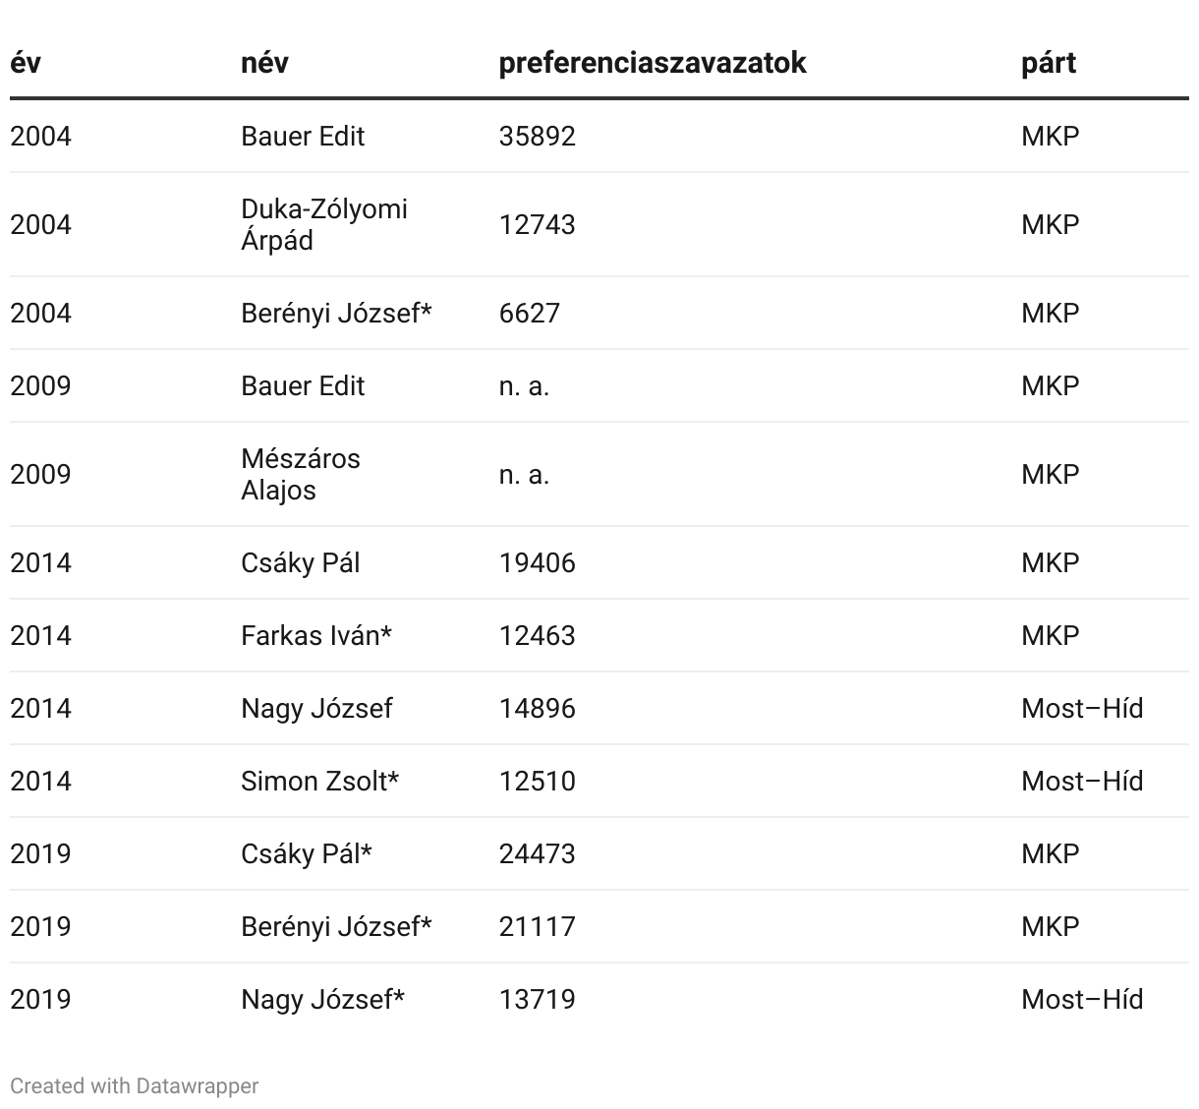The image size is (1199, 1109).
Task: Select the vote count 12510
Action: (537, 781)
